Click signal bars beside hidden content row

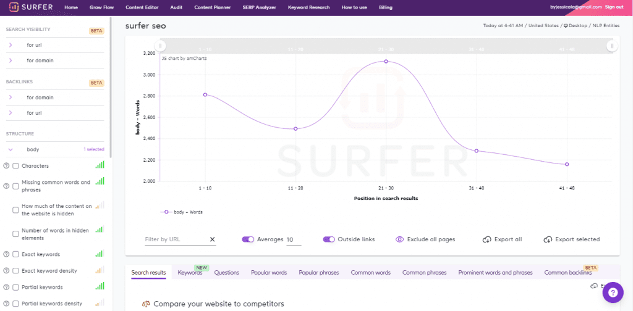[100, 205]
